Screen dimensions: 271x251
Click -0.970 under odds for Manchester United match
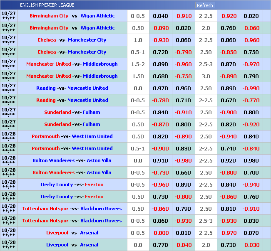pyautogui.click(x=251, y=64)
